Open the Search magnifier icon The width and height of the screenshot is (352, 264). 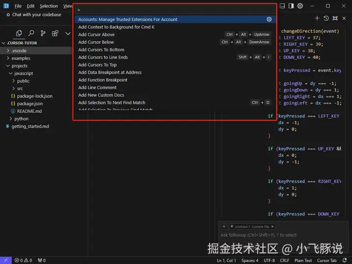[31, 33]
